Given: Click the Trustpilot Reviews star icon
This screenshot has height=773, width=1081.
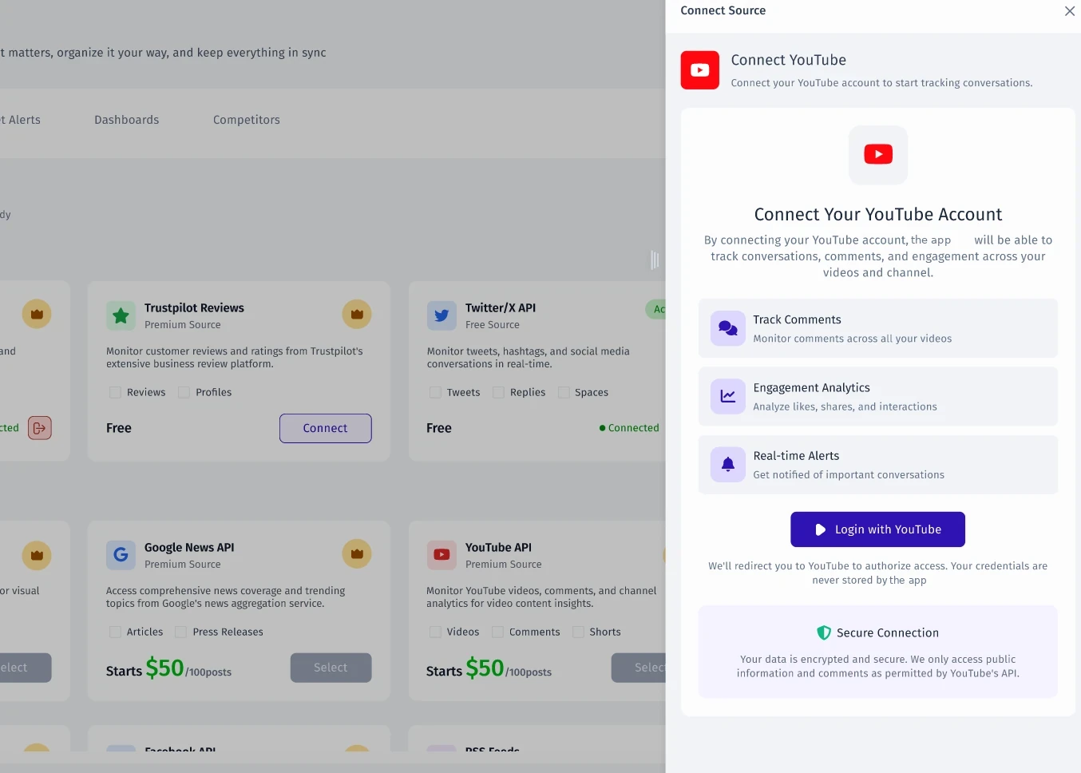Looking at the screenshot, I should (121, 315).
